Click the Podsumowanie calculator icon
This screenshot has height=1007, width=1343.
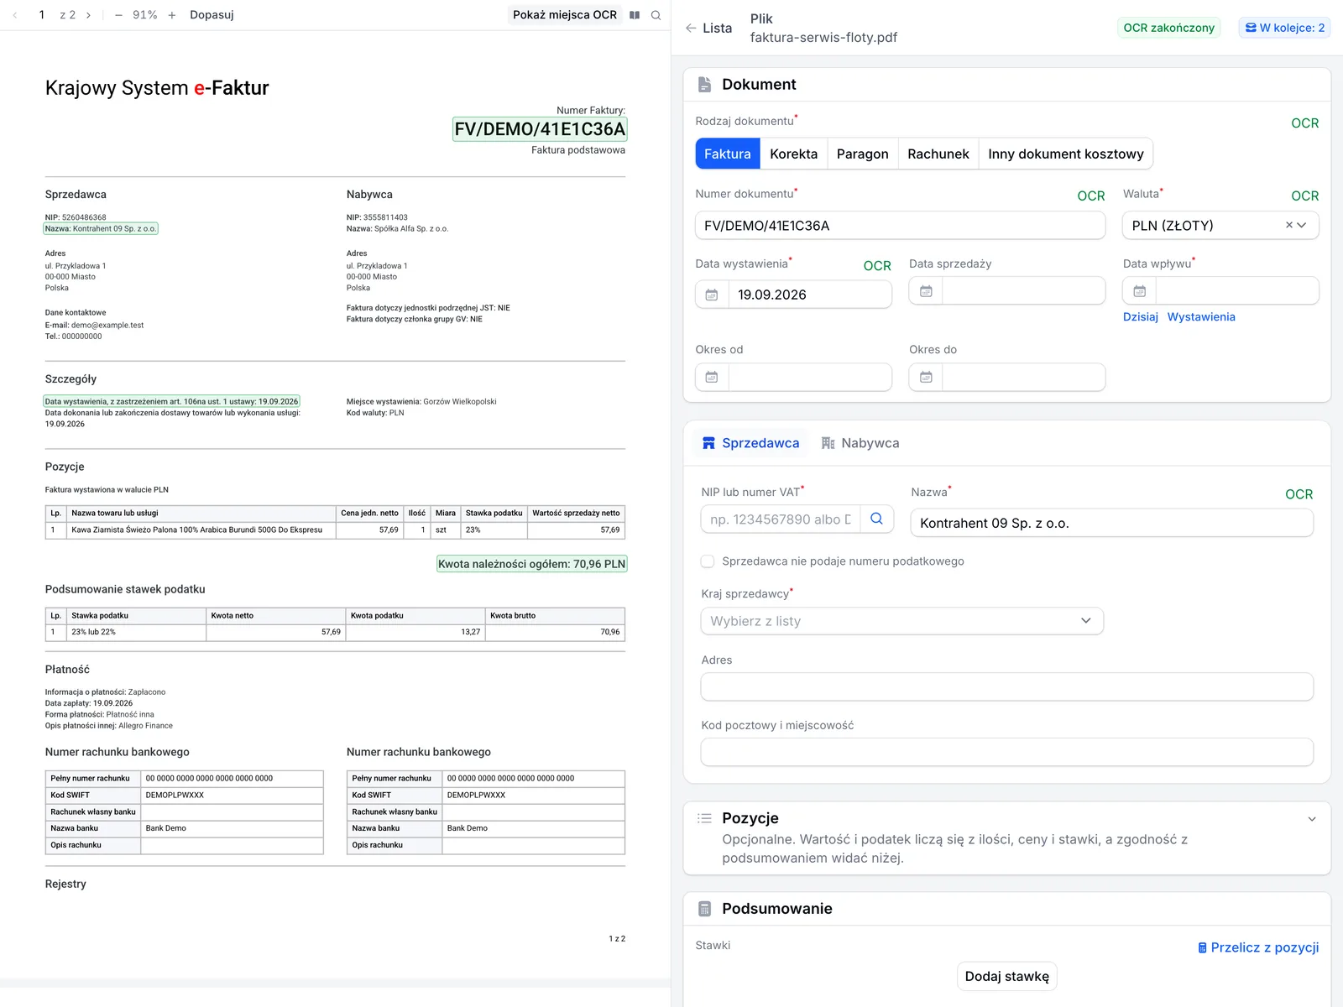click(705, 909)
